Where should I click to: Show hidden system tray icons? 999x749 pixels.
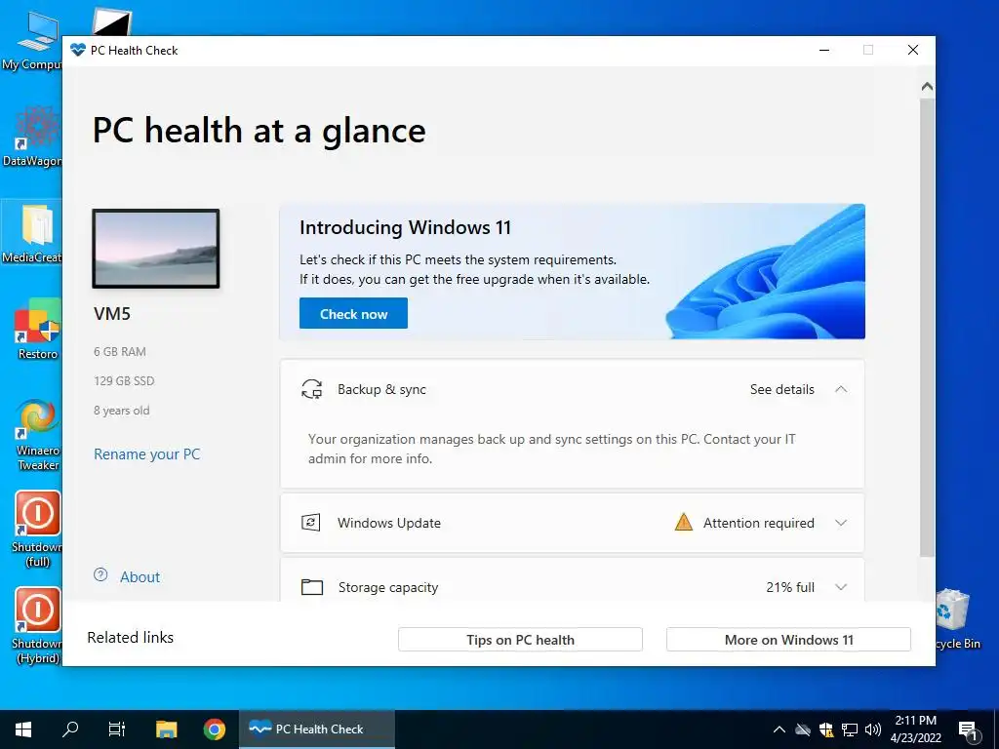[779, 729]
